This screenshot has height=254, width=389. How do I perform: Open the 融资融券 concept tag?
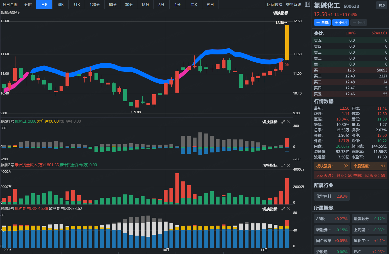[x=369, y=219]
